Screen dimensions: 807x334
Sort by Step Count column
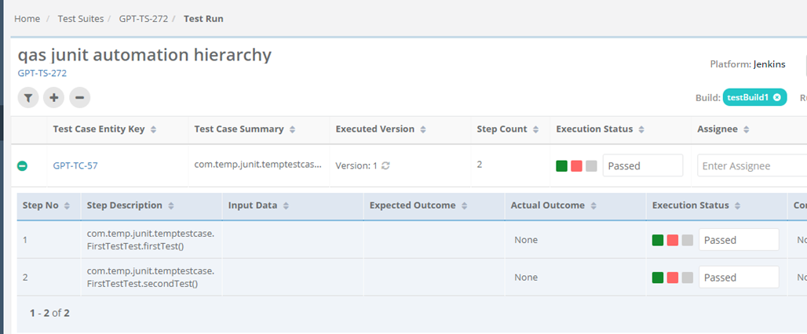pyautogui.click(x=535, y=129)
